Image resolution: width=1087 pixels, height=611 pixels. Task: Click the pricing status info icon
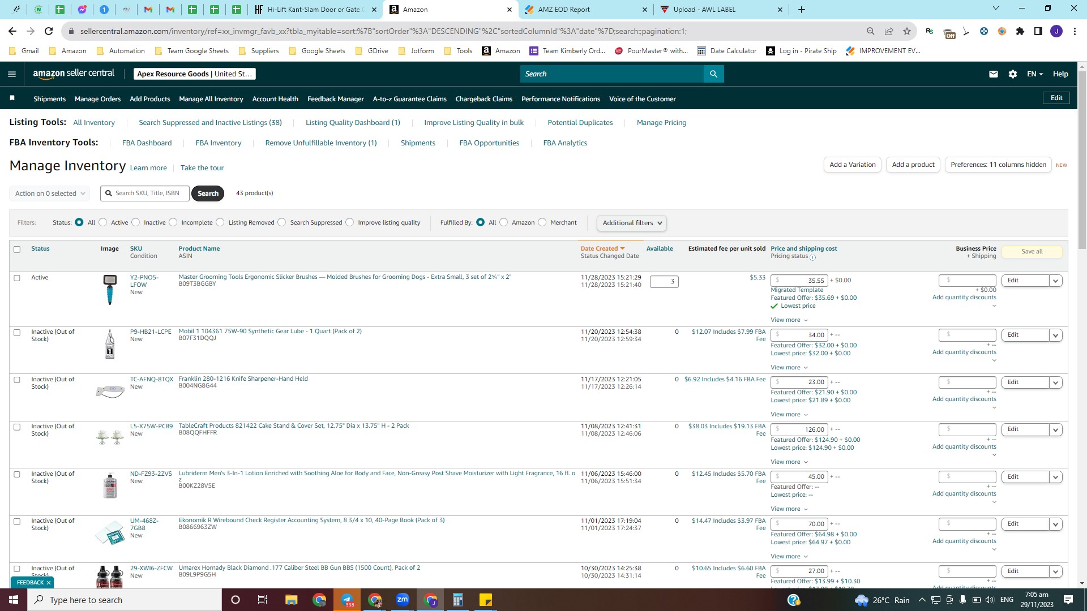click(813, 257)
